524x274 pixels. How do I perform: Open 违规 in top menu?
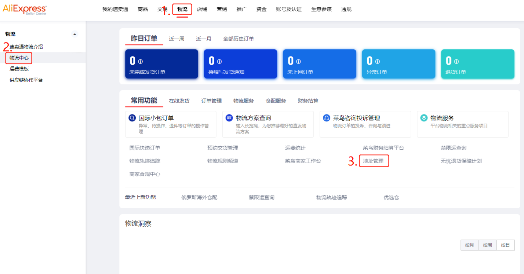[x=346, y=9]
